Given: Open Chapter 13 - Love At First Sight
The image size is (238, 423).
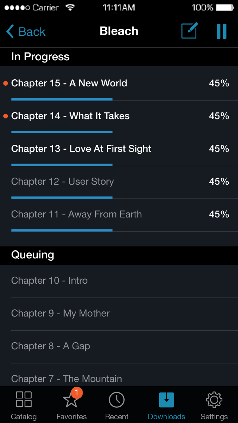Looking at the screenshot, I should pyautogui.click(x=81, y=149).
